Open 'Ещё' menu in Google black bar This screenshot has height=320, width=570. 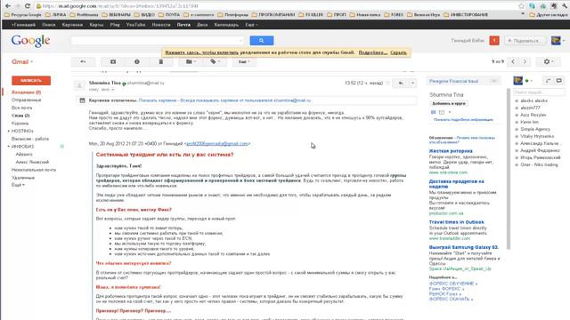point(251,25)
